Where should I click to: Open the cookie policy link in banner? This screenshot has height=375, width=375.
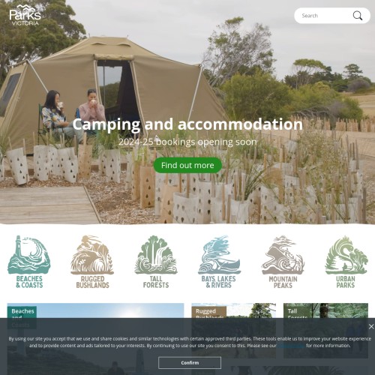(291, 346)
